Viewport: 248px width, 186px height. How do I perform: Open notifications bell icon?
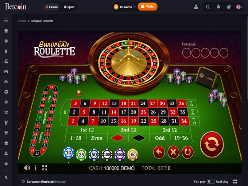(218, 7)
